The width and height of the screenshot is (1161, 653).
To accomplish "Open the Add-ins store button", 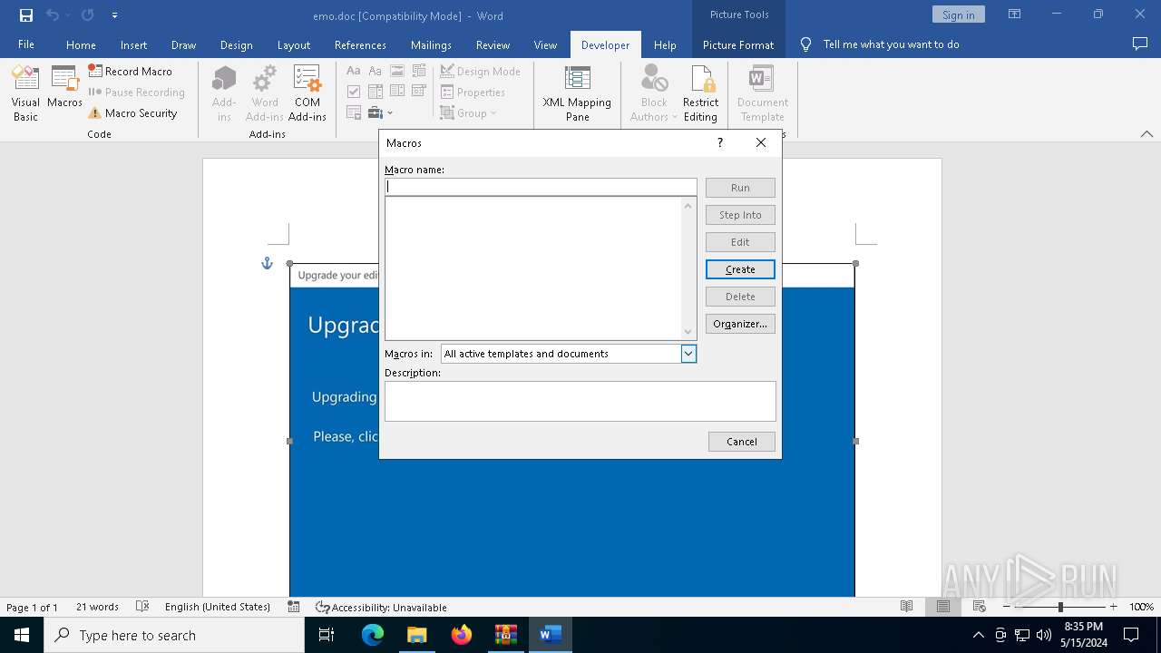I will point(224,93).
